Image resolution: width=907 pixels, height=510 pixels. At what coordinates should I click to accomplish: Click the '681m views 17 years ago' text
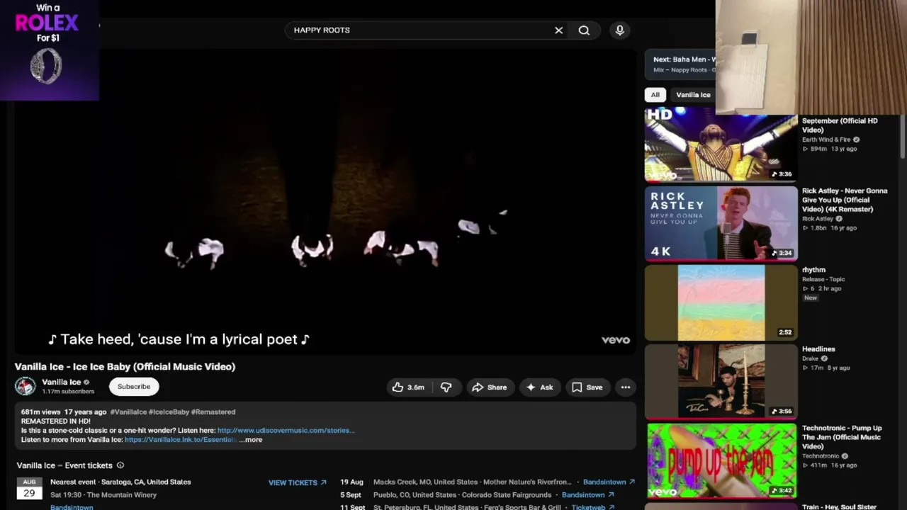point(64,412)
